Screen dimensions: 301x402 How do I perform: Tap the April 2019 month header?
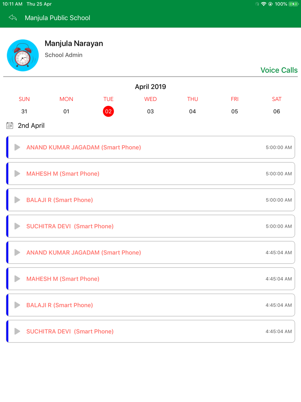click(x=150, y=87)
